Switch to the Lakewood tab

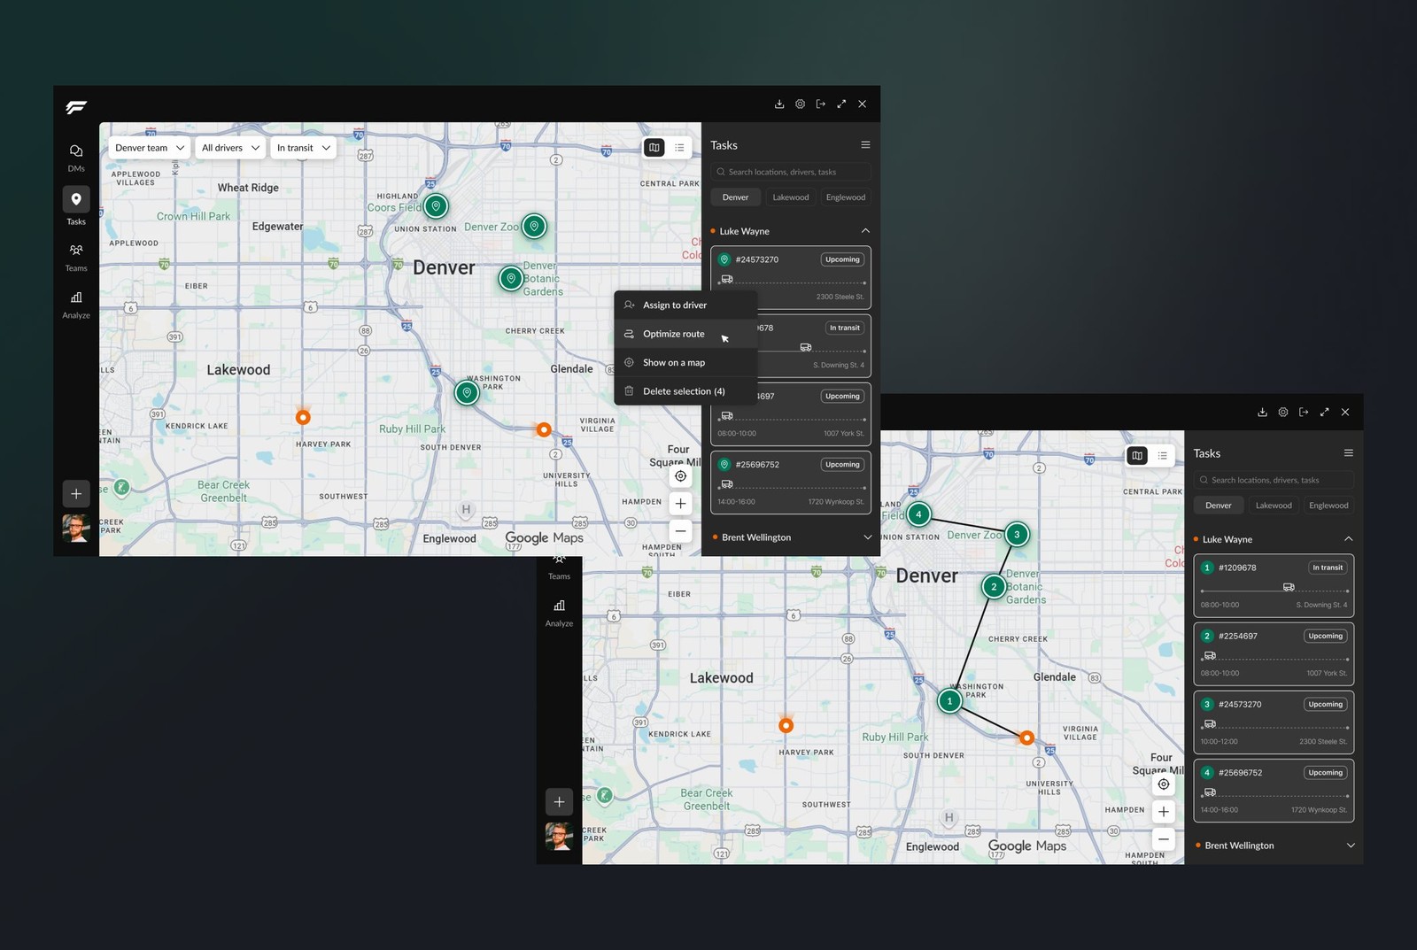coord(790,197)
